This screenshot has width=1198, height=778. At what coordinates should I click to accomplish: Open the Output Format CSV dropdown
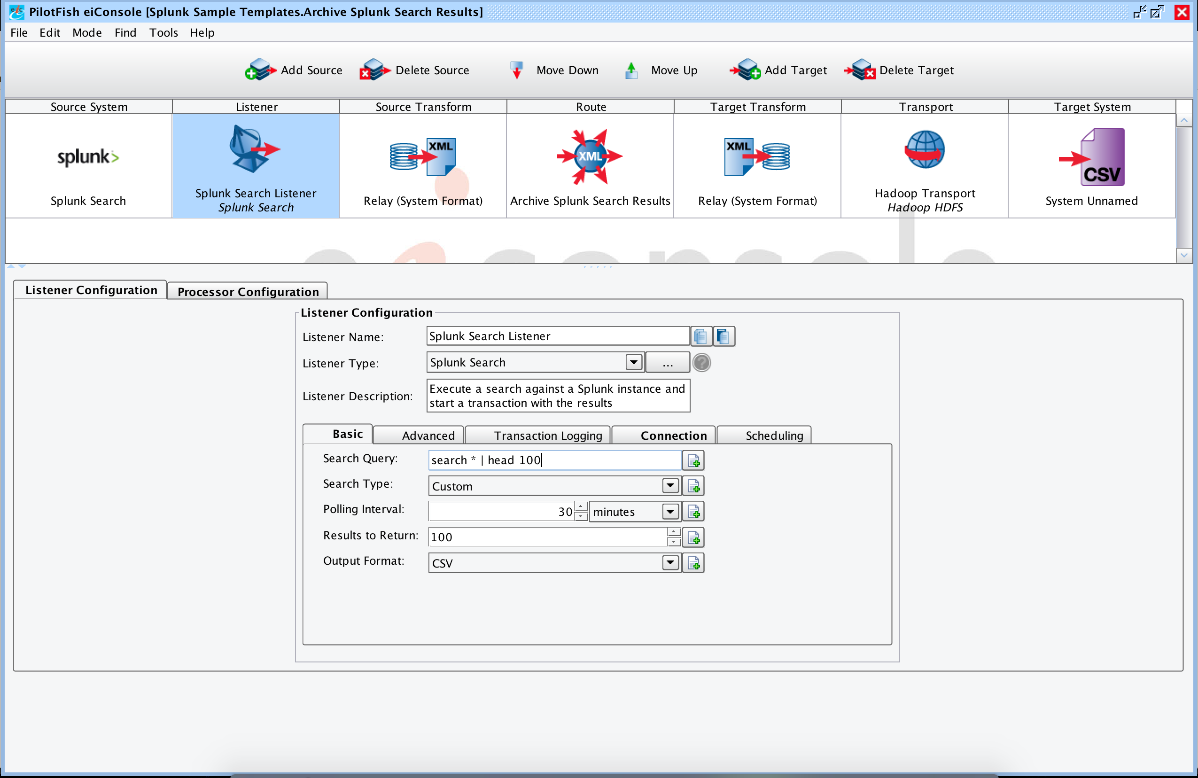click(x=670, y=563)
